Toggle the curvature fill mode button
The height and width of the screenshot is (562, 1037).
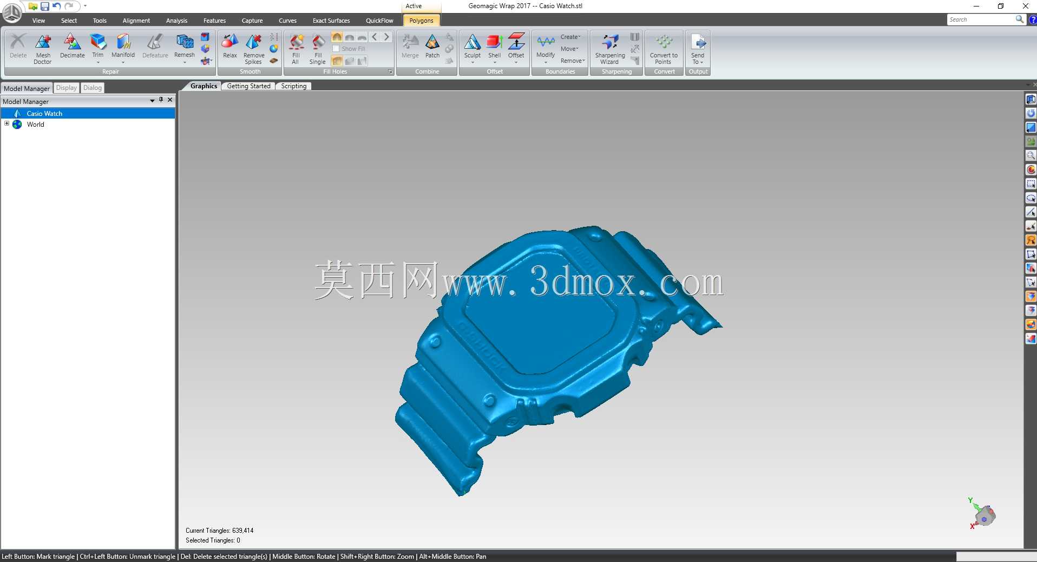click(x=337, y=37)
